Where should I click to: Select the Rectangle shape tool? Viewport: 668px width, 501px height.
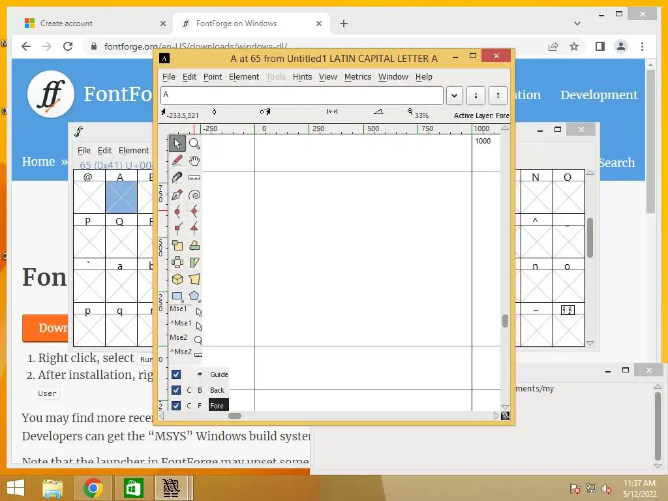pyautogui.click(x=177, y=296)
